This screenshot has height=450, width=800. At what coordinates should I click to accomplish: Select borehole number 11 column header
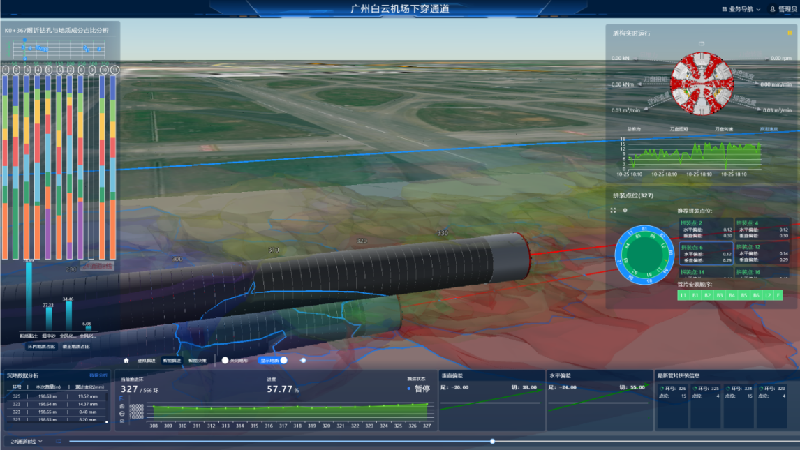coord(114,70)
